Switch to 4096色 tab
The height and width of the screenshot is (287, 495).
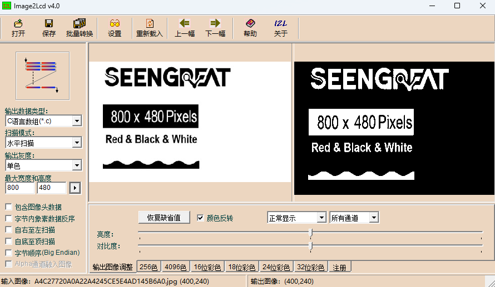[175, 267]
